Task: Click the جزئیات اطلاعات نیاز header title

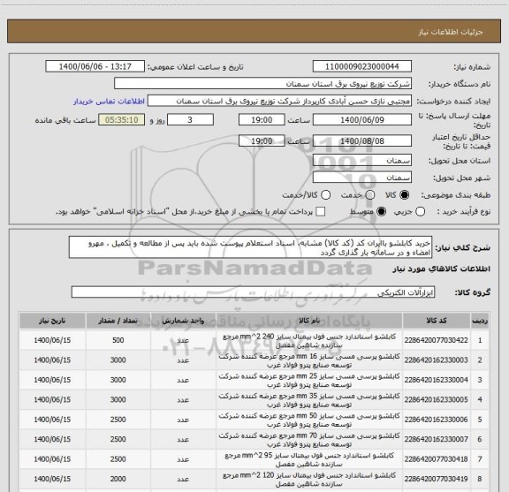Action: tap(451, 32)
